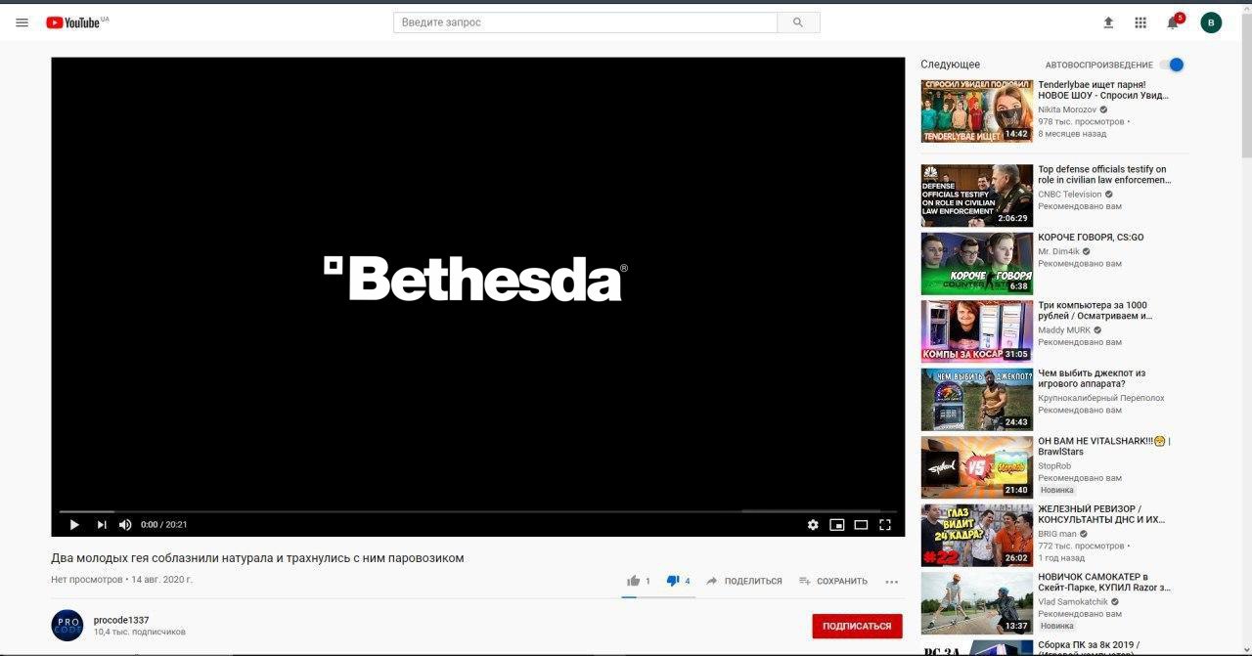The image size is (1252, 656).
Task: Open title 'ЖЕЛЕЗНЫЙ РЕВИЗОР / КОНСУЛЬТАНТЫ ДНС'
Action: [x=1101, y=514]
